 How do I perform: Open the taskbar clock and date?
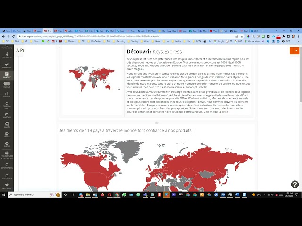pyautogui.click(x=288, y=194)
